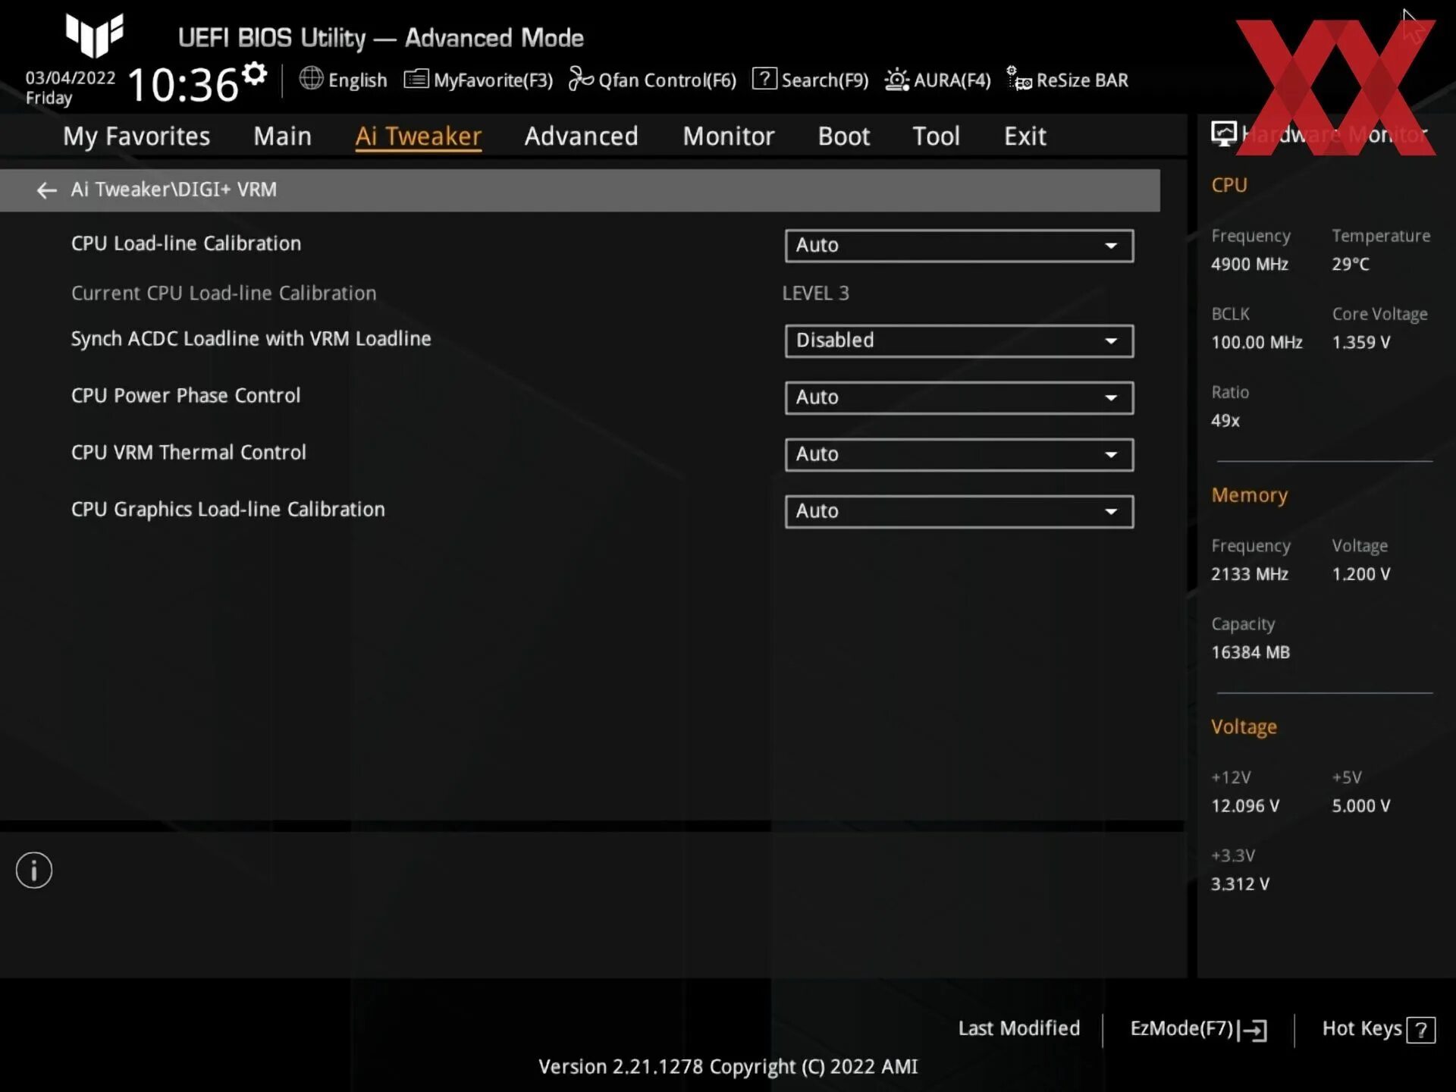
Task: Toggle Synch ACDC Loadline with VRM Loadline
Action: point(959,340)
